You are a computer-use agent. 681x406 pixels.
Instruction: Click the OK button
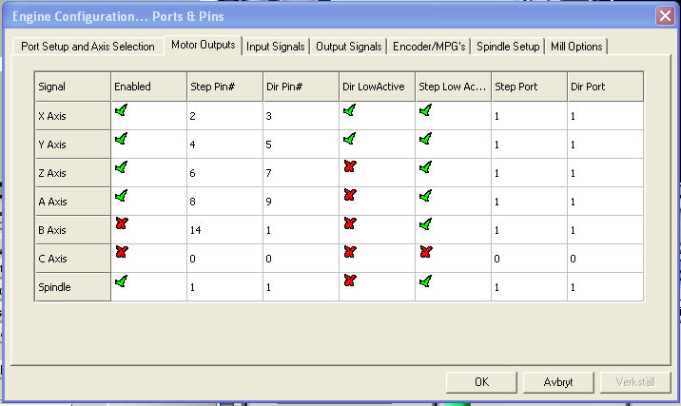[481, 381]
